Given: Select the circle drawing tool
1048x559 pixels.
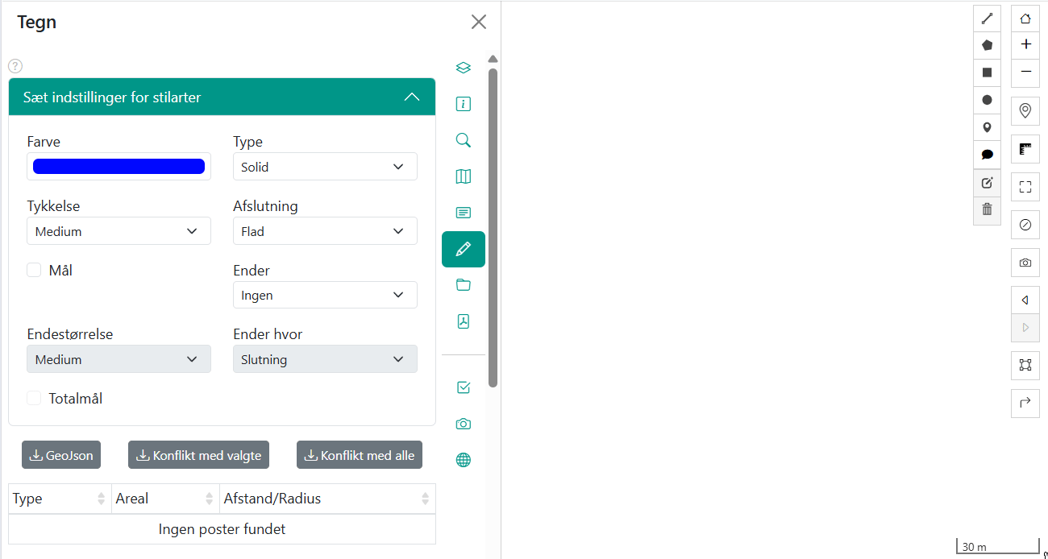Looking at the screenshot, I should pyautogui.click(x=987, y=100).
